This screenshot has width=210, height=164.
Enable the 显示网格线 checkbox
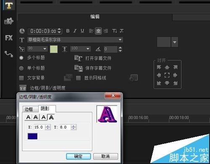78,78
